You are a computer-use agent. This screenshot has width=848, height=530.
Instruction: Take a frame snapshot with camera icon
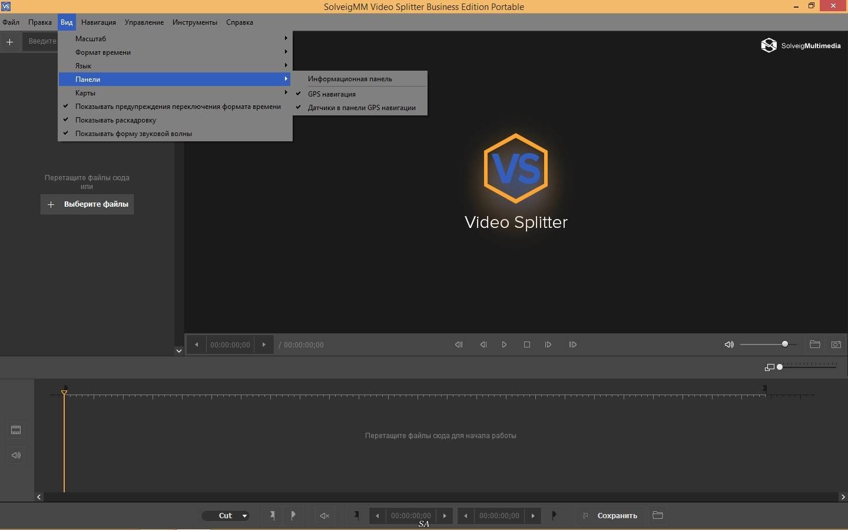836,344
